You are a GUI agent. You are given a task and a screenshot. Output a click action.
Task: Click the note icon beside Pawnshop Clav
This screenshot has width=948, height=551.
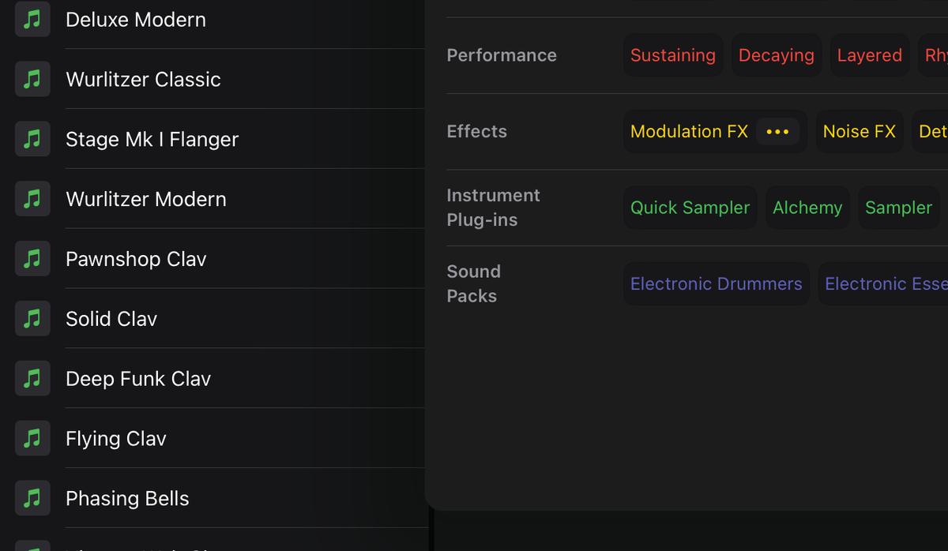pos(32,258)
